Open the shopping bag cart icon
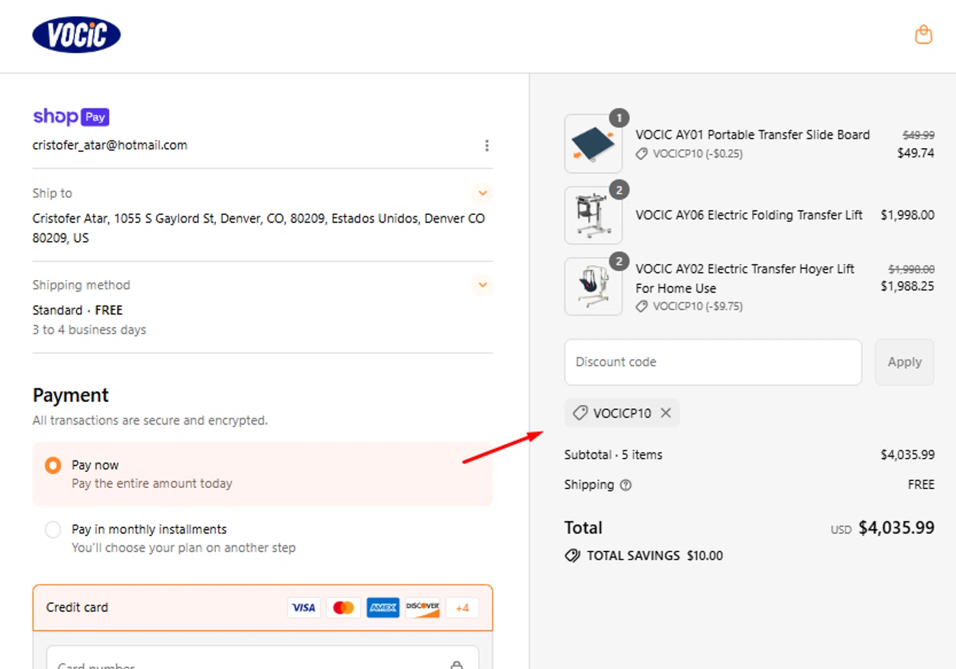Screen dimensions: 956x669 923,34
